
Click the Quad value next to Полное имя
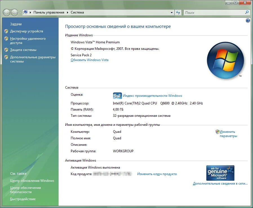coord(117,138)
